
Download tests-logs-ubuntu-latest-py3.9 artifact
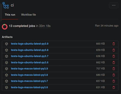tap(30, 44)
